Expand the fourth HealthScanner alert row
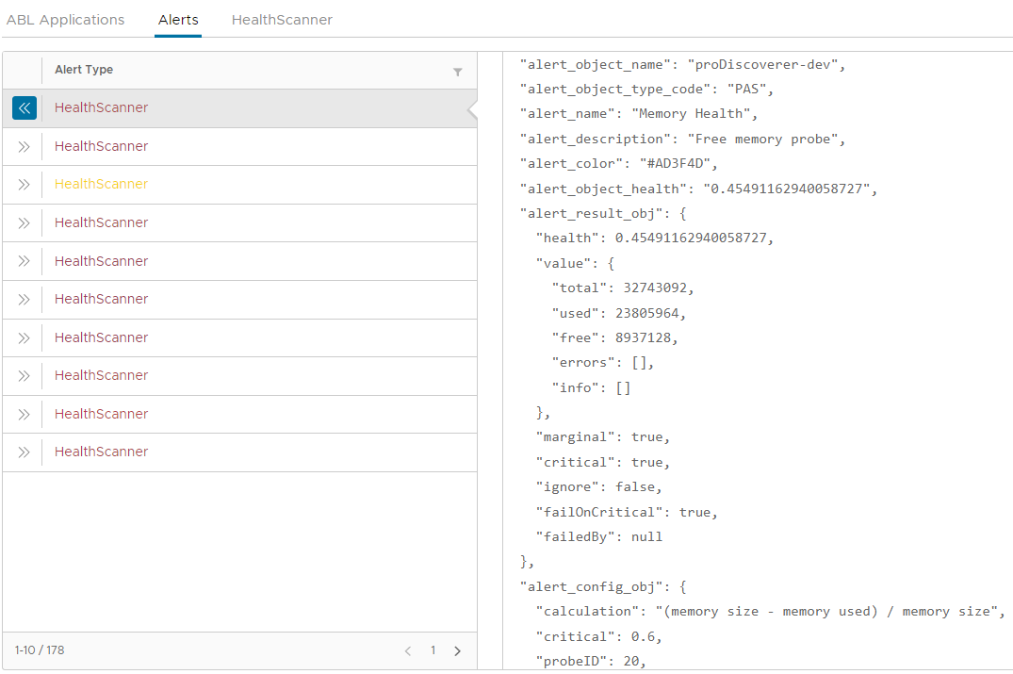This screenshot has width=1013, height=674. (24, 222)
